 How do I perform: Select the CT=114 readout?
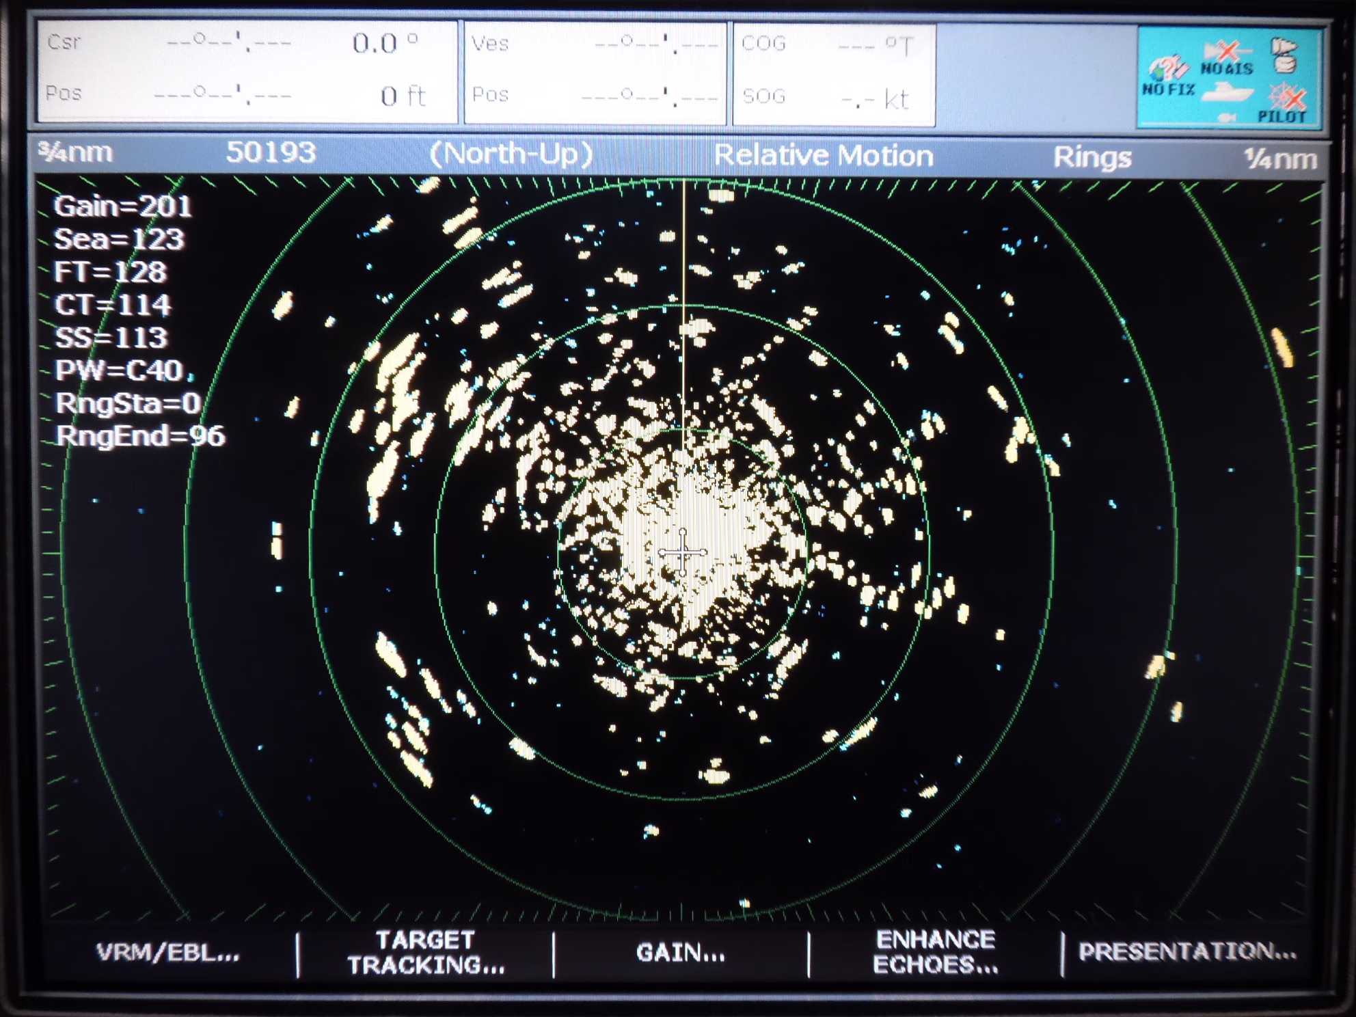(x=112, y=305)
